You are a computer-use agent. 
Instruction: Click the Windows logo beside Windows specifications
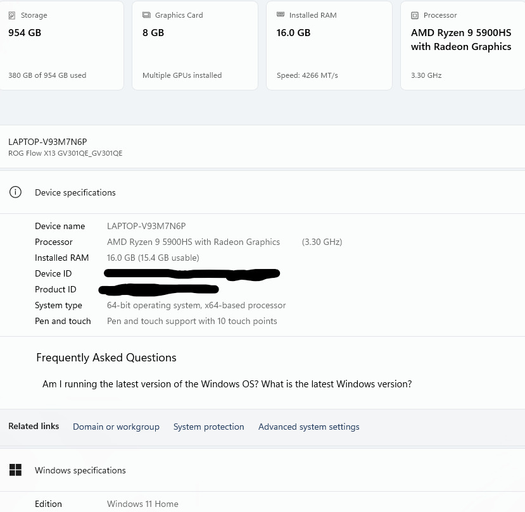point(15,470)
